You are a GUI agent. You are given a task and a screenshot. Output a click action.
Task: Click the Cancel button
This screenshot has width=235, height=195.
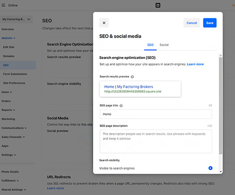point(192,23)
